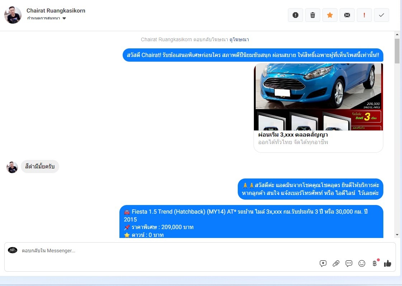
Task: Click scrollbar down arrow in chat
Action: point(397,235)
